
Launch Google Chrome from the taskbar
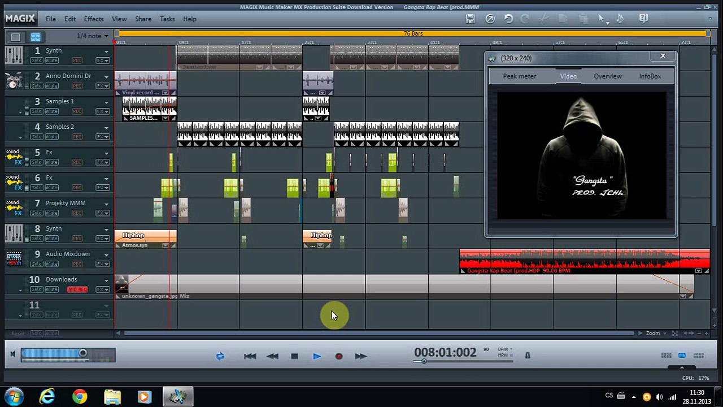80,397
